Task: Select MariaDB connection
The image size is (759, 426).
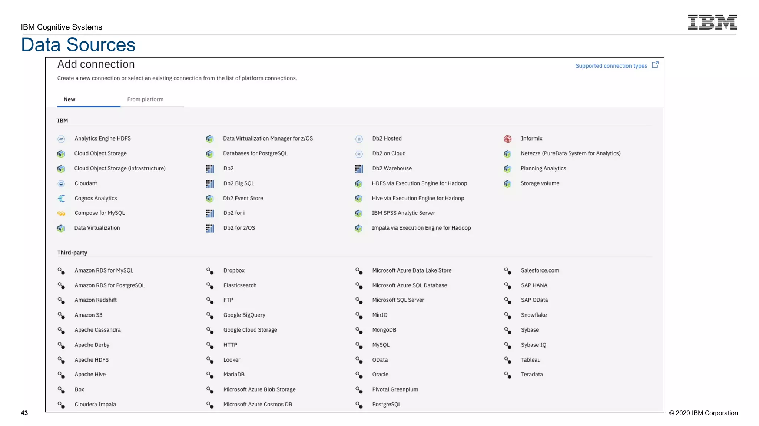Action: click(x=234, y=374)
